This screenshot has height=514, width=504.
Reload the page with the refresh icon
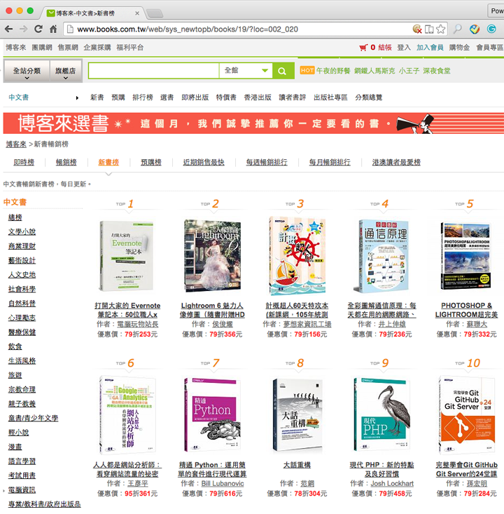tap(38, 29)
